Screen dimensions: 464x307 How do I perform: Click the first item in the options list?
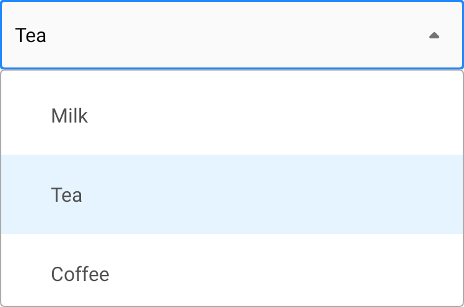click(231, 116)
